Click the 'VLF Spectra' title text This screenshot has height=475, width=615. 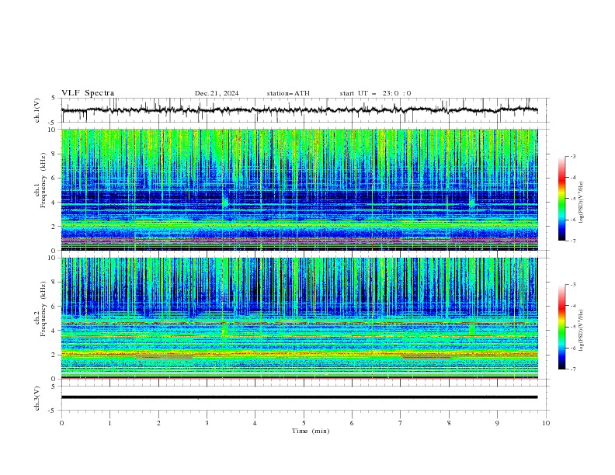coord(88,93)
